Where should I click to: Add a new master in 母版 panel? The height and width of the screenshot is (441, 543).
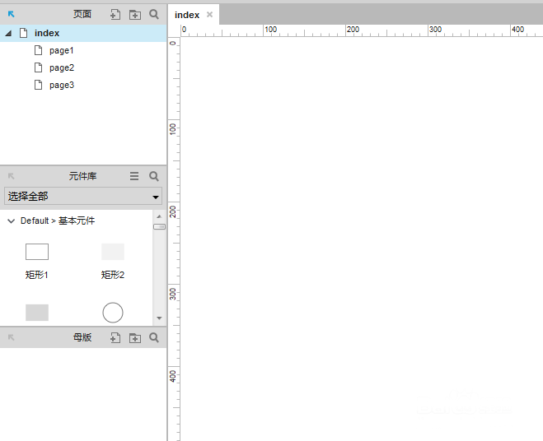[x=115, y=337]
